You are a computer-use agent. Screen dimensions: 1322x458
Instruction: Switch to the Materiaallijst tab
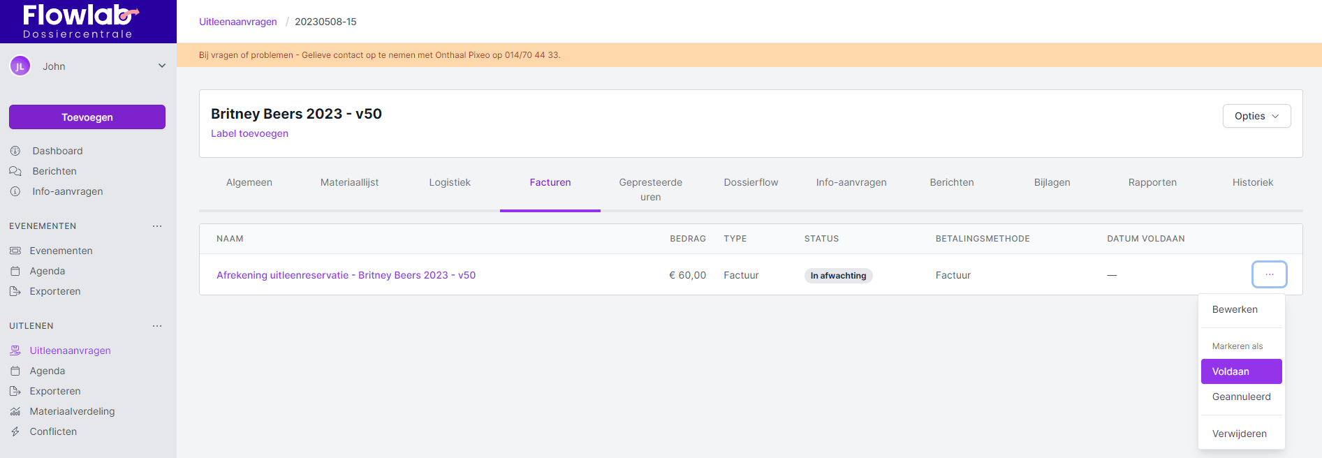(x=349, y=182)
